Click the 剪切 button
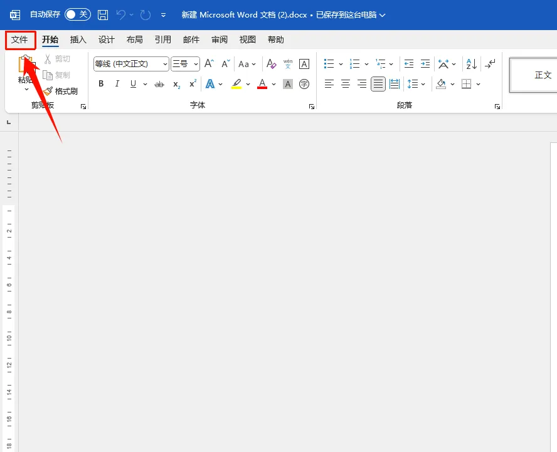 (57, 59)
